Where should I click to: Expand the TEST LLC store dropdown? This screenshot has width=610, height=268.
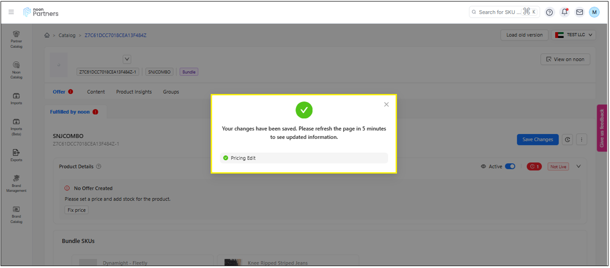574,35
